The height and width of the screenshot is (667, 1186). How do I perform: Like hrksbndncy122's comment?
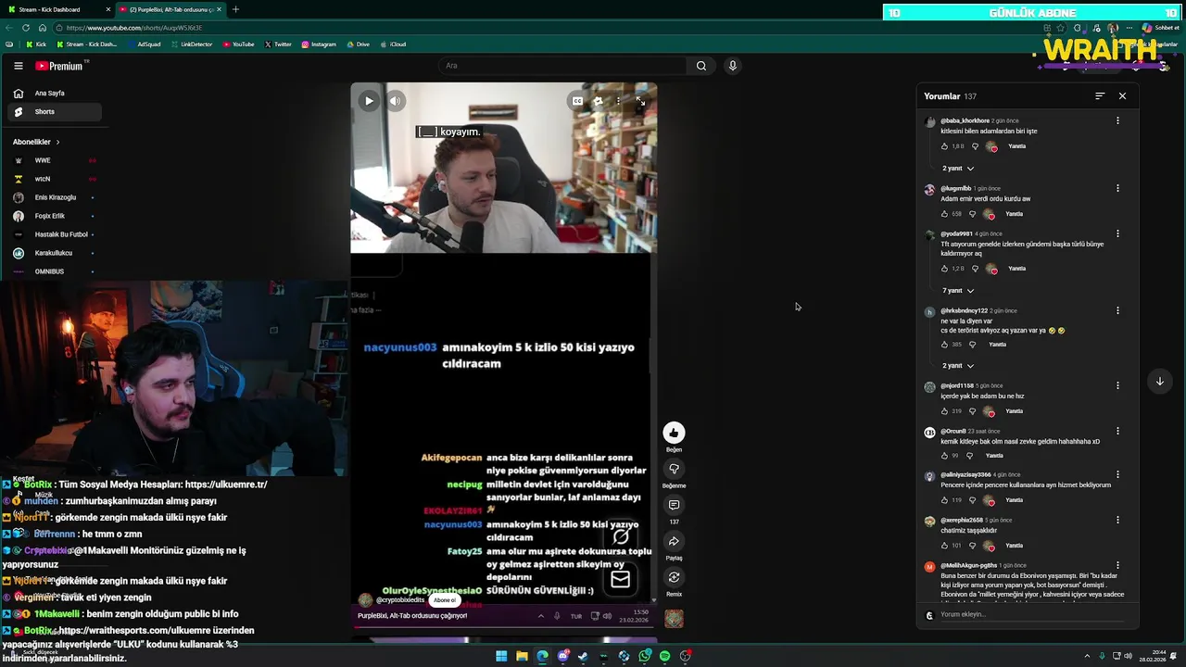coord(945,345)
